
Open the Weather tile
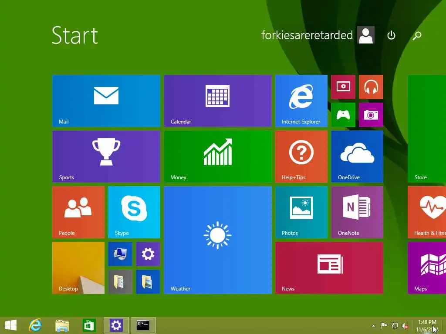click(218, 240)
